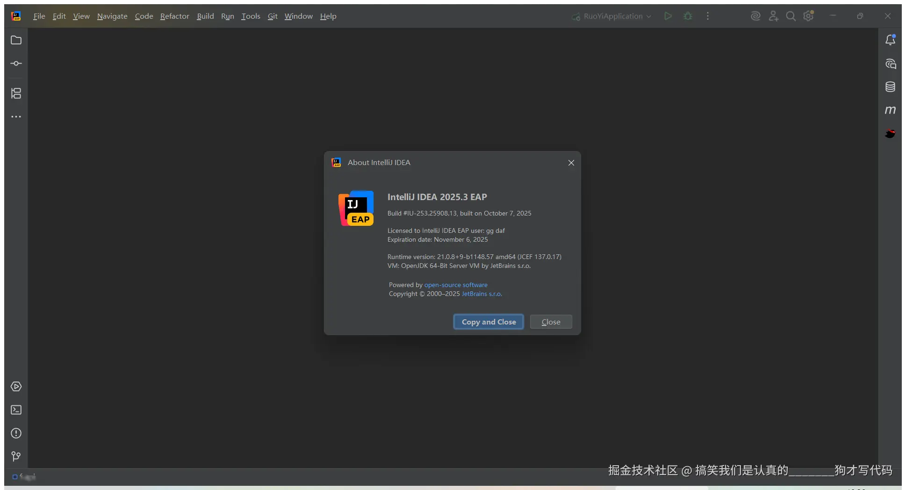This screenshot has height=490, width=906.
Task: Click the red bird plugin icon
Action: click(x=890, y=134)
